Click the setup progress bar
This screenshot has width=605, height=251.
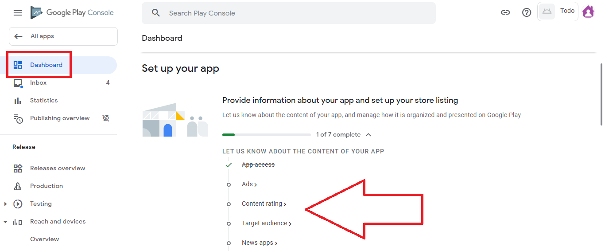[266, 135]
